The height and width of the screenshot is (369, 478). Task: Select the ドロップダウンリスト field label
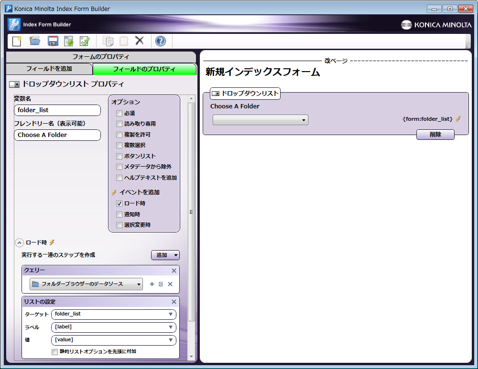click(245, 94)
